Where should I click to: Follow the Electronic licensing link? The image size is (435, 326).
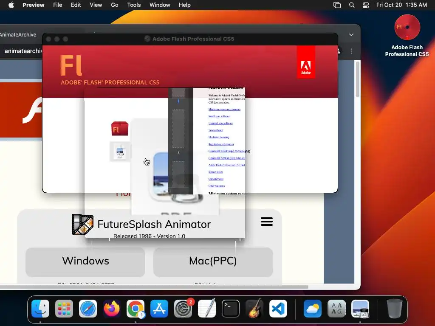219,137
